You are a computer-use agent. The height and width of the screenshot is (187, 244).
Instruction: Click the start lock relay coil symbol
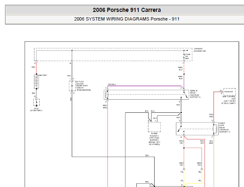(x=216, y=129)
